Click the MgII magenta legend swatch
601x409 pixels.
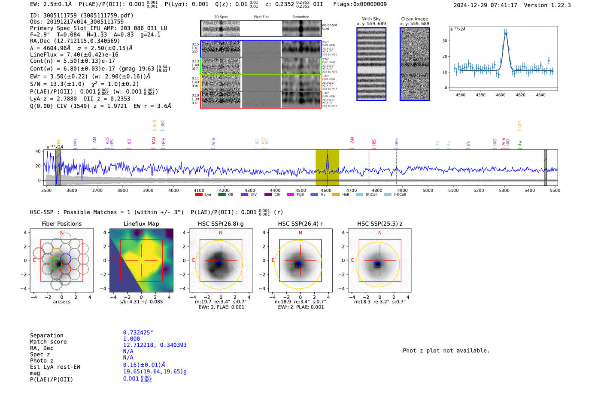(x=291, y=194)
